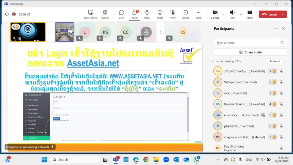Expand the Mic options arrow
This screenshot has width=293, height=165.
(241, 14)
